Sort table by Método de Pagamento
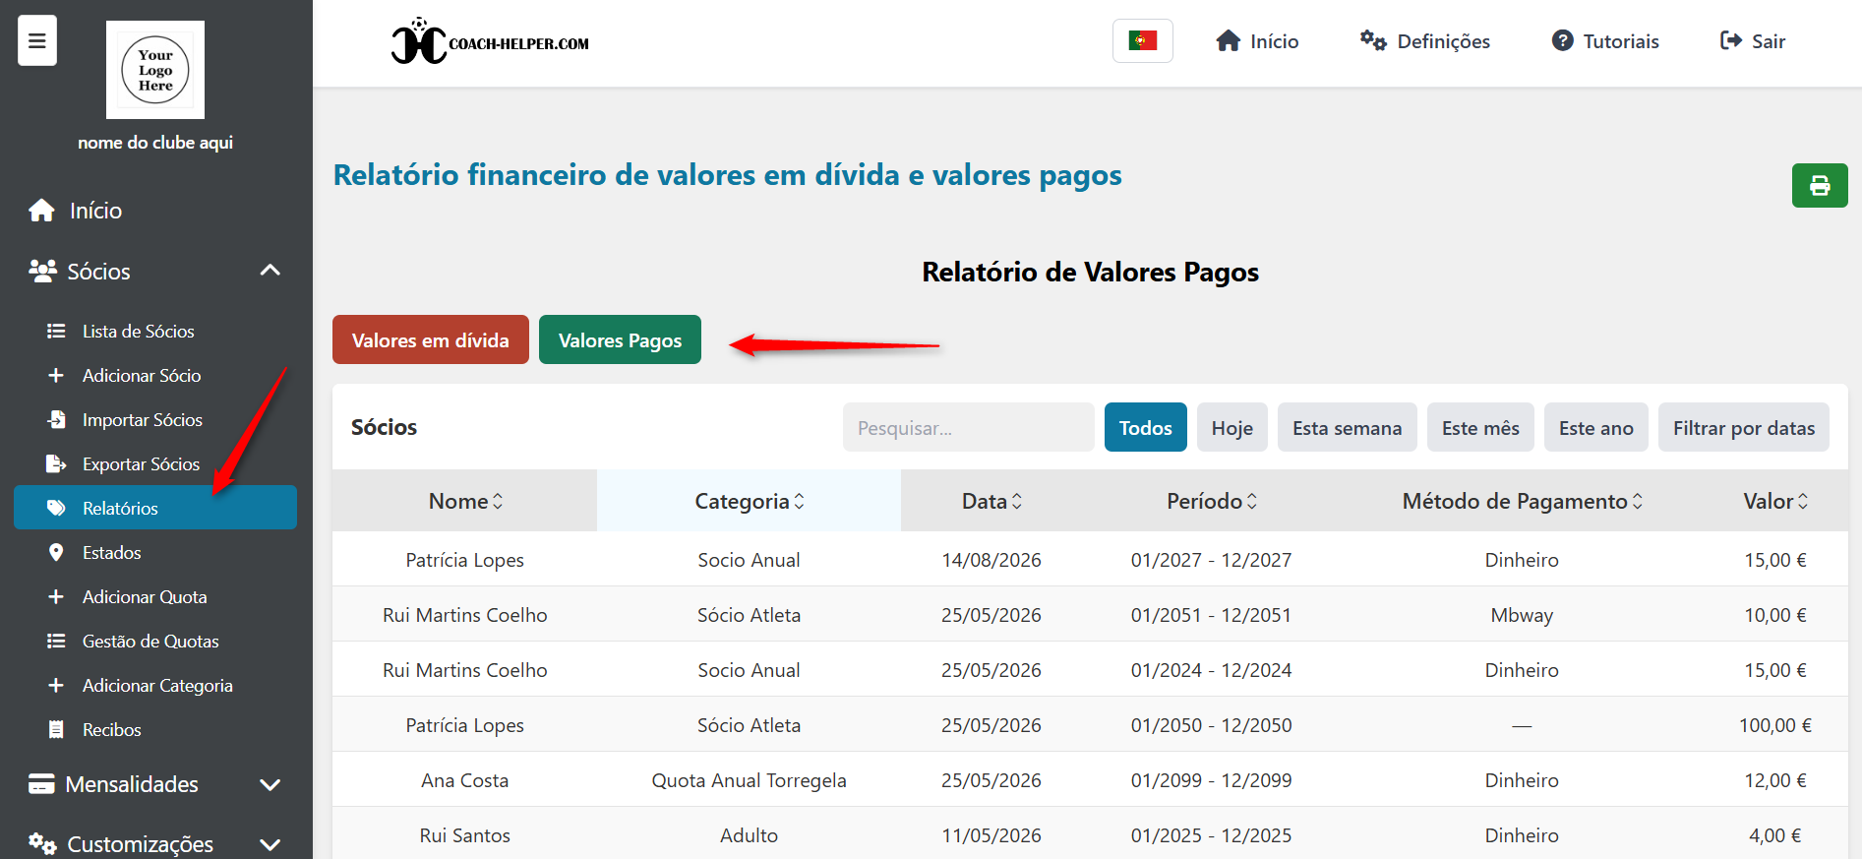The width and height of the screenshot is (1862, 859). click(1522, 501)
